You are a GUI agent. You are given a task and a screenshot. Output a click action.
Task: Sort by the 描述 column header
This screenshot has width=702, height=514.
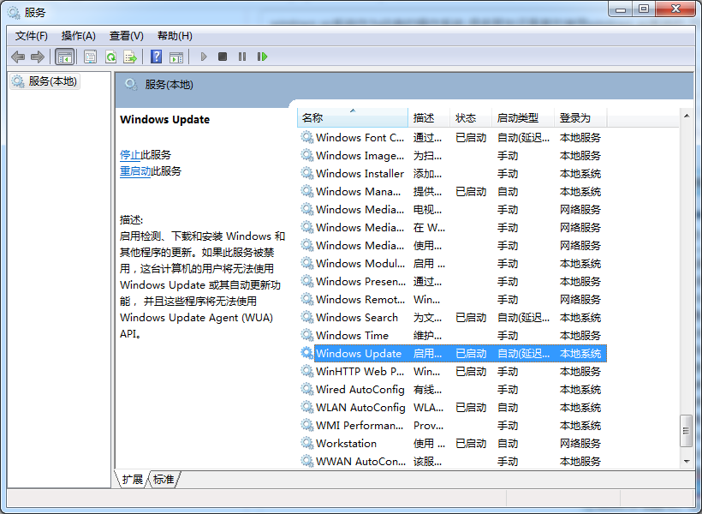click(x=429, y=118)
